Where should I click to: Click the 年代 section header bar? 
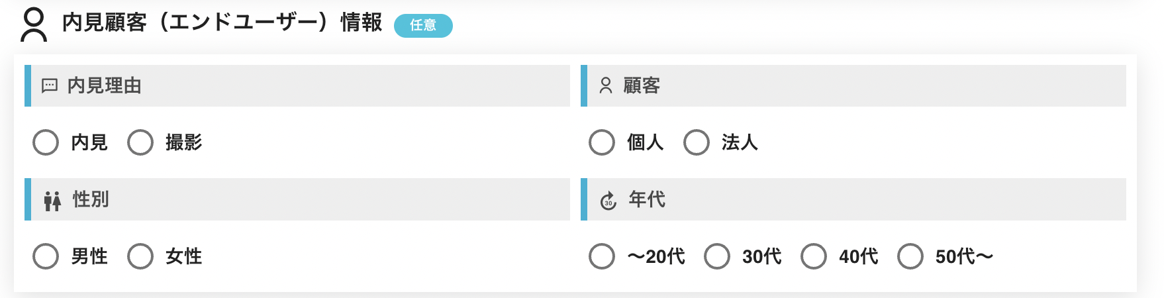853,199
